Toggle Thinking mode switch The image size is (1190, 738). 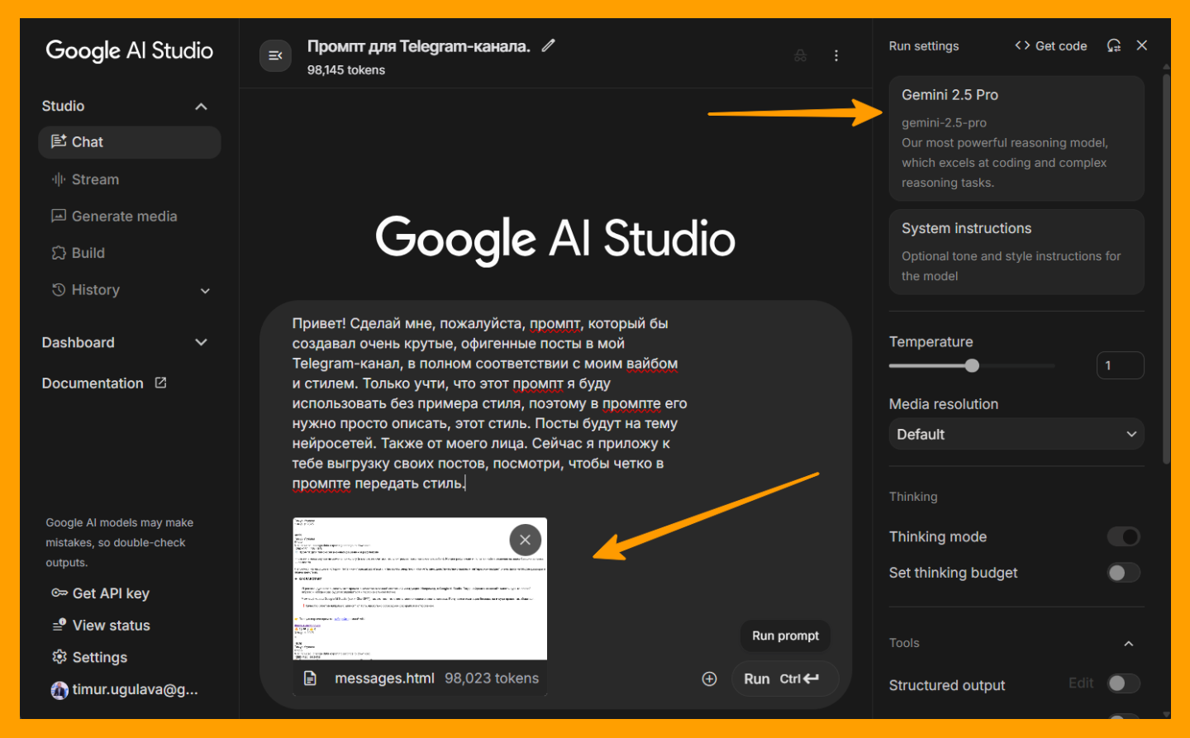tap(1123, 537)
